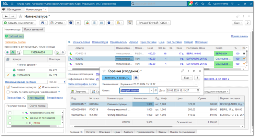Open the Еще menu in Корзина dialog
The height and width of the screenshot is (137, 255).
(x=187, y=78)
